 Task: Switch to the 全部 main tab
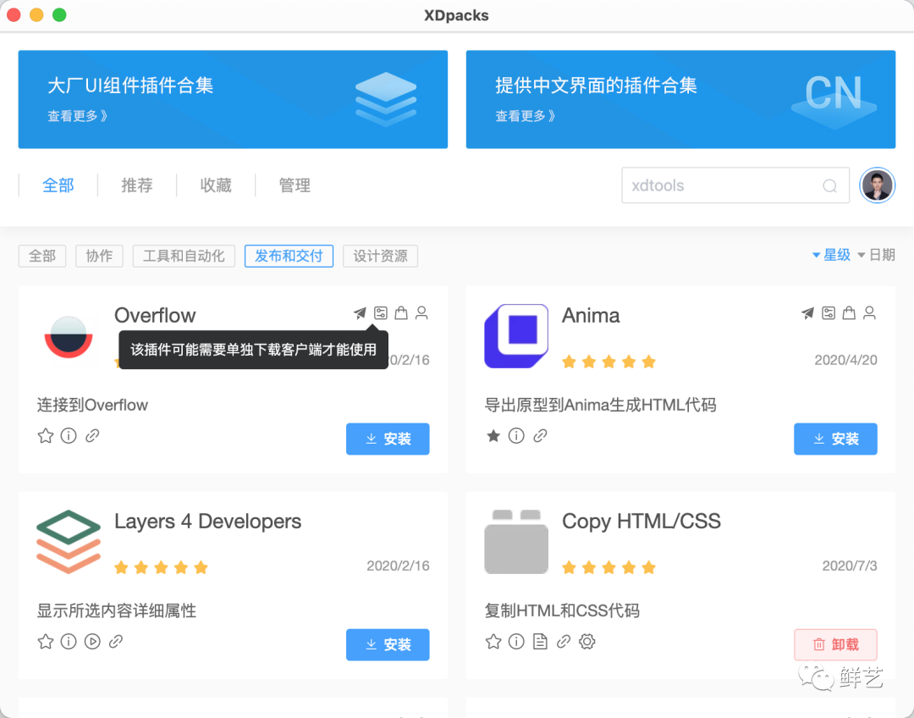pyautogui.click(x=58, y=185)
